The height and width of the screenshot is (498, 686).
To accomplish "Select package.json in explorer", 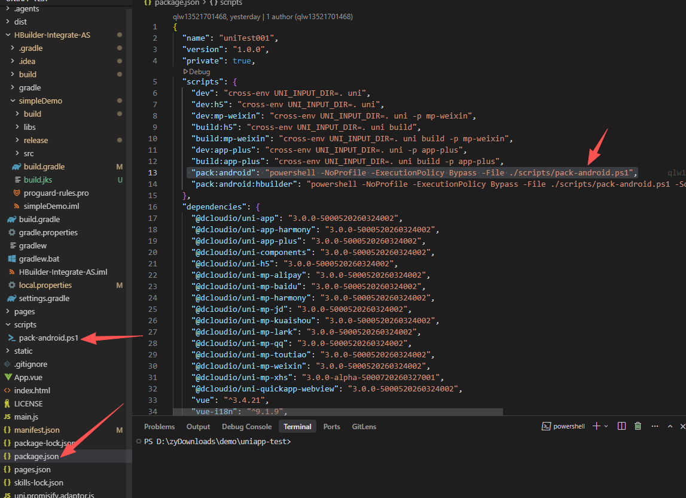I will (x=66, y=456).
